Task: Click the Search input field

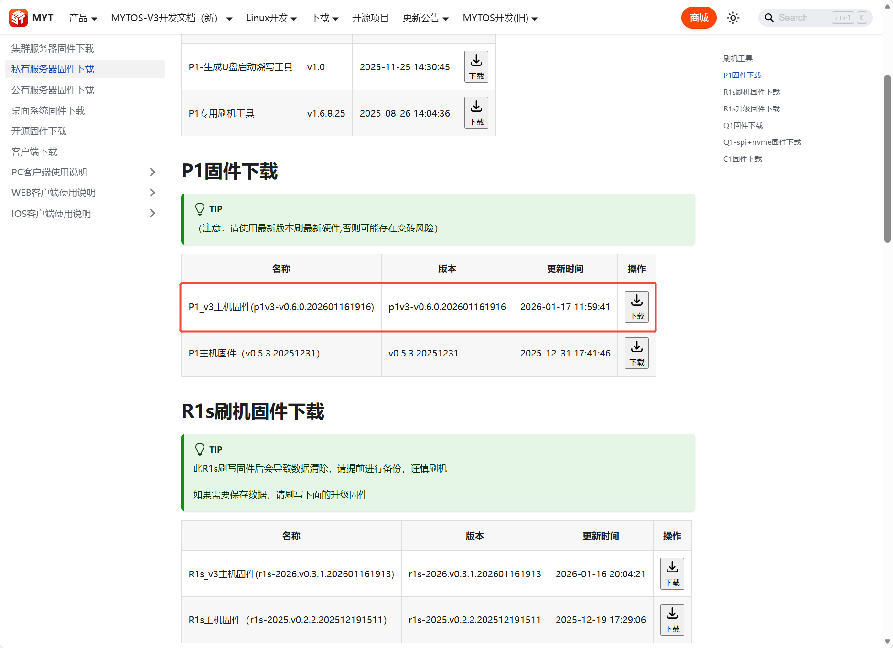Action: (804, 18)
